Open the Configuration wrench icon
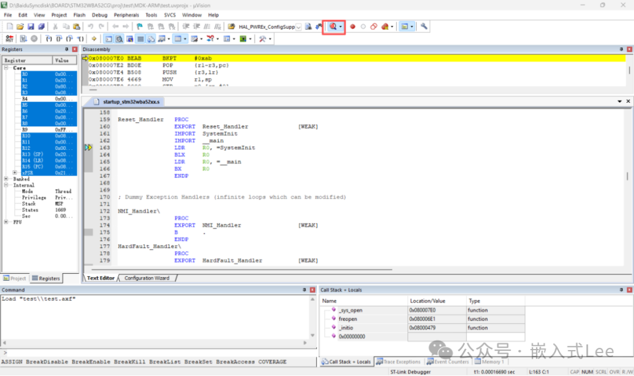Image resolution: width=634 pixels, height=376 pixels. tap(424, 26)
